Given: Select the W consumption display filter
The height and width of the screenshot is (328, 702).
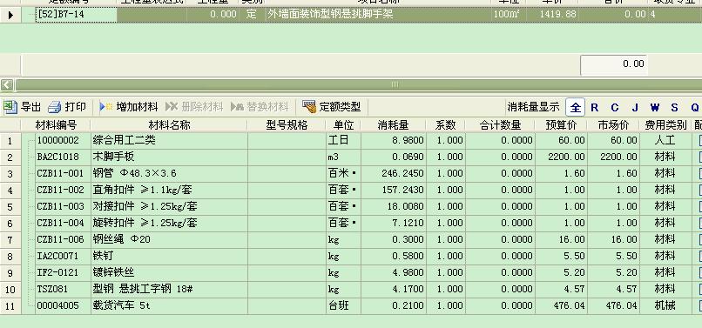Looking at the screenshot, I should [655, 107].
